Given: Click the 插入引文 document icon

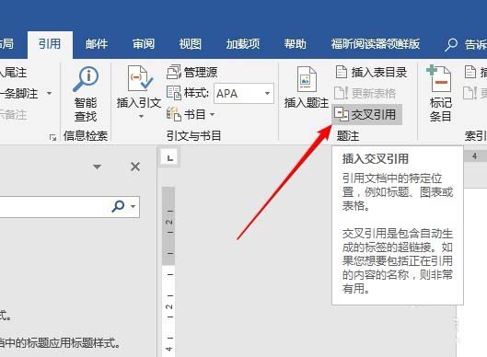Looking at the screenshot, I should 139,78.
